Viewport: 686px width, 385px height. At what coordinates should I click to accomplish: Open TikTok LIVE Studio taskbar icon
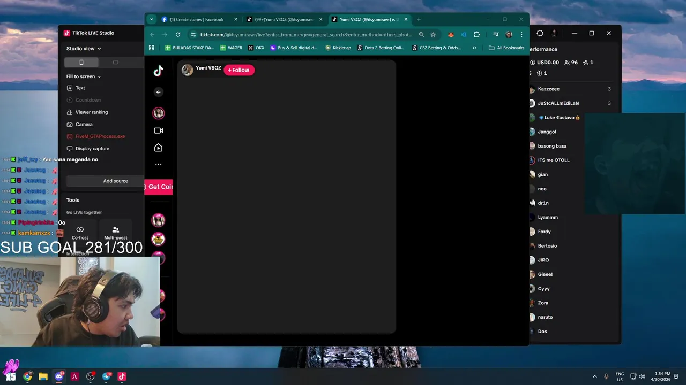[122, 376]
